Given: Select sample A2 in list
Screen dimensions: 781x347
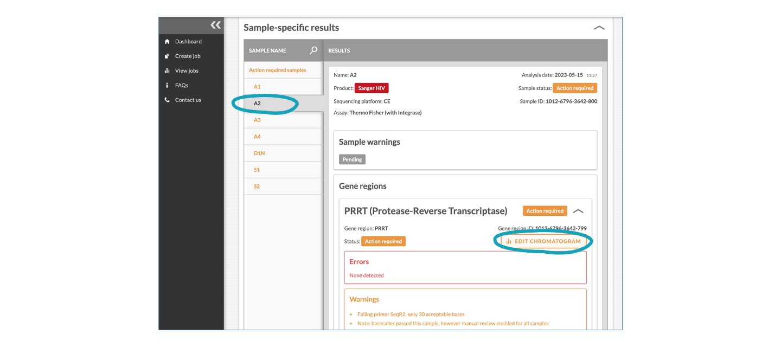Looking at the screenshot, I should pos(283,103).
